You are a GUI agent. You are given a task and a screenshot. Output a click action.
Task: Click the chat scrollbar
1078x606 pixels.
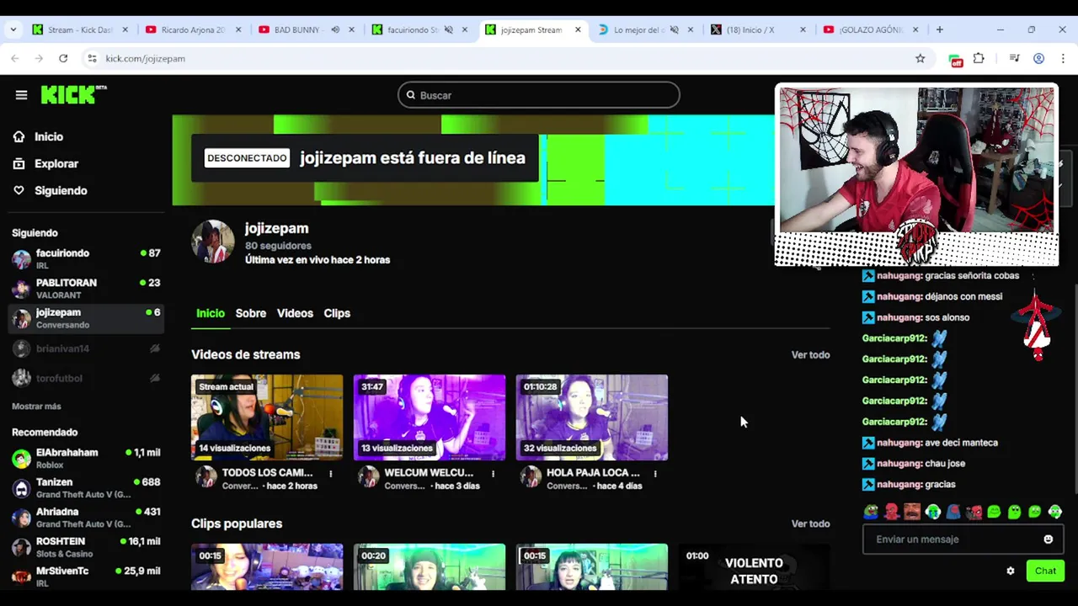[1075, 387]
